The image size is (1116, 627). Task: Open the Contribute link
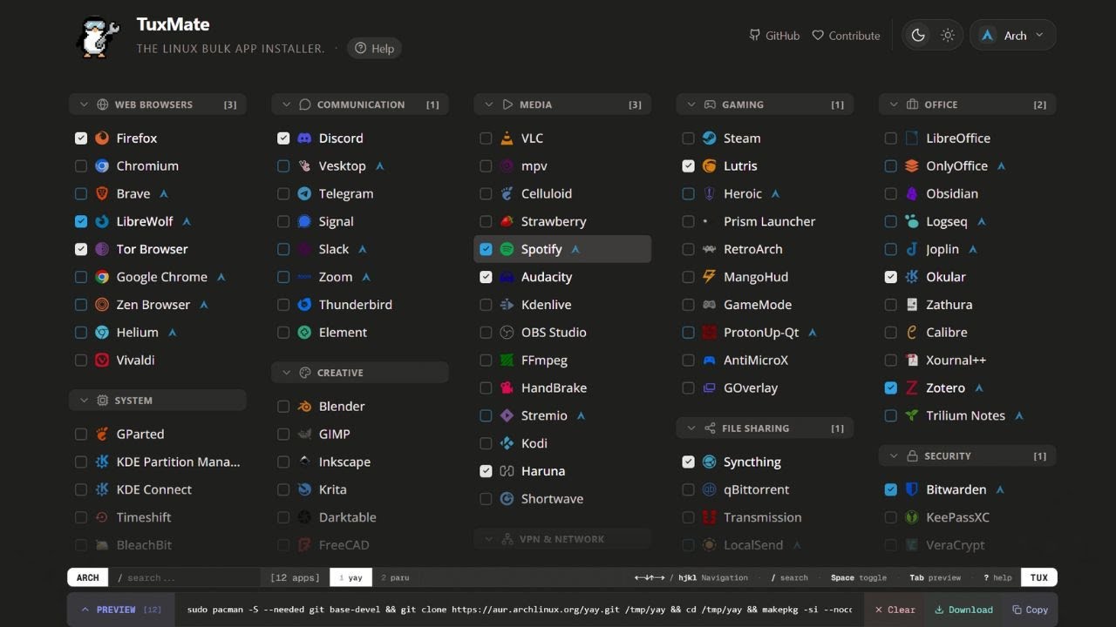846,36
